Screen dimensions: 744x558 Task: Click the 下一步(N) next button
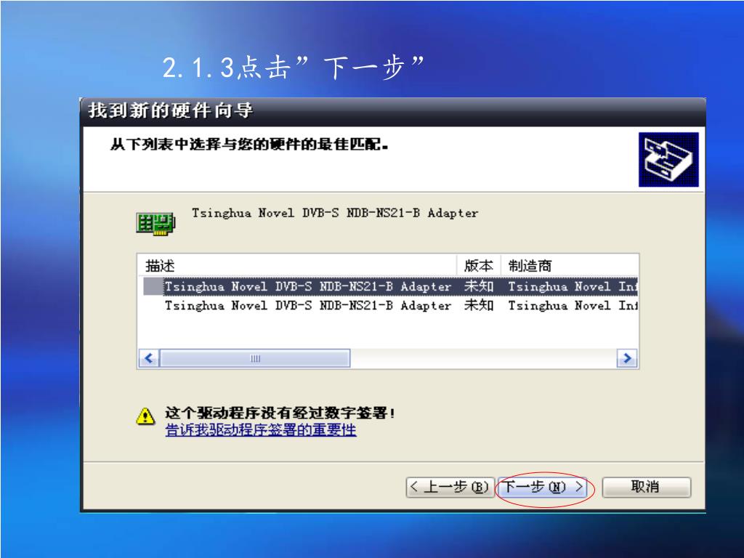(542, 488)
